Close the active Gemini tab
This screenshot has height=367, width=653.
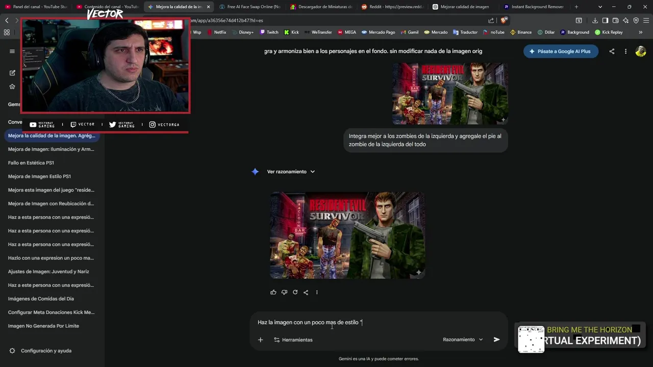point(208,7)
